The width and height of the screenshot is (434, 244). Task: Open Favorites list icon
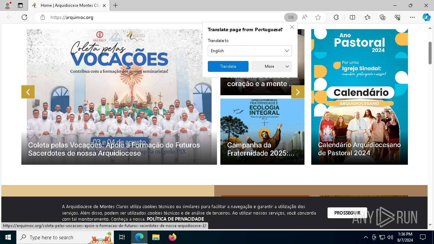[x=368, y=17]
